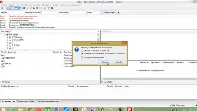This screenshot has width=197, height=111.
Task: Disconnect from the current server icon
Action: [x=34, y=8]
